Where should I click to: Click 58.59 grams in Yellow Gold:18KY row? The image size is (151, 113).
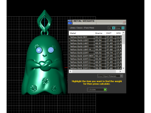(98, 46)
